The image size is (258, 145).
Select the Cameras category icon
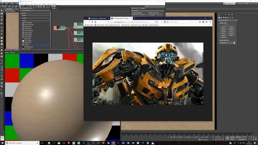pos(226,18)
